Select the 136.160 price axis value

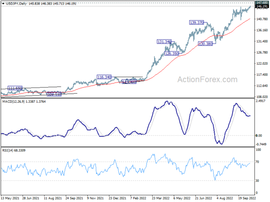pos(262,30)
